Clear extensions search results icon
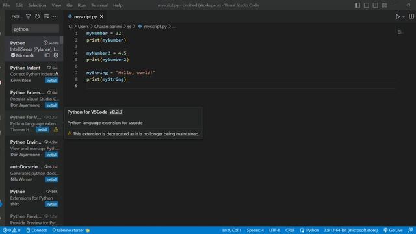The height and width of the screenshot is (234, 416). click(46, 16)
